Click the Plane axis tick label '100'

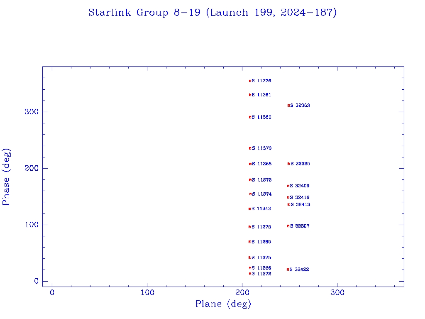147,293
